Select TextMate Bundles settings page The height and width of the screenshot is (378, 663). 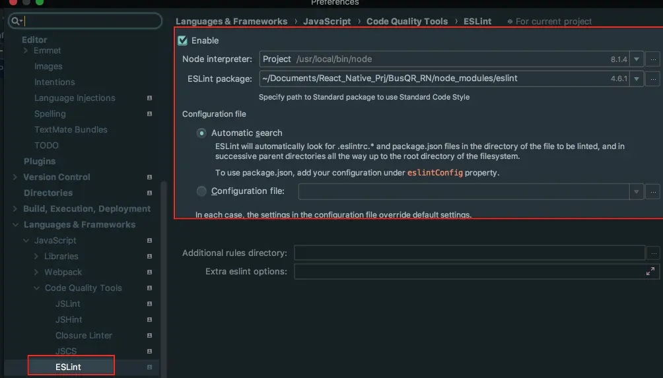pyautogui.click(x=71, y=130)
